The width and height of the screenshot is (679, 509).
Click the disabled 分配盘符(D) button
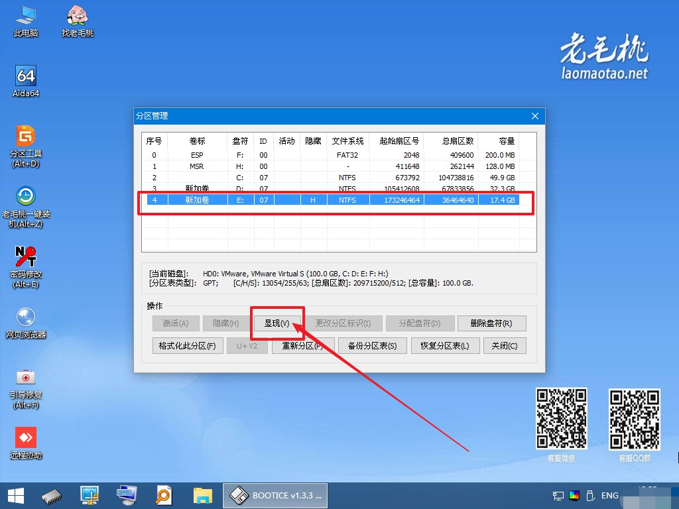420,323
